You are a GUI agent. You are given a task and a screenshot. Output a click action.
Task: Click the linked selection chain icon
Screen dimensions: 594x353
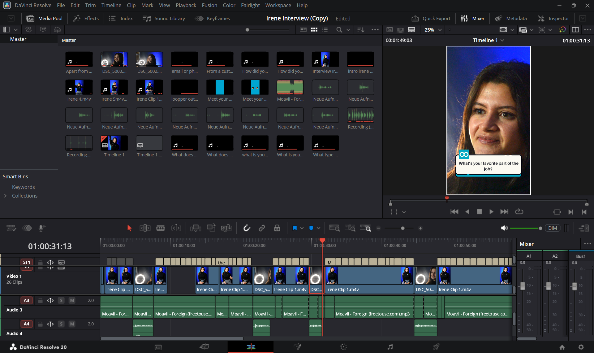[262, 228]
